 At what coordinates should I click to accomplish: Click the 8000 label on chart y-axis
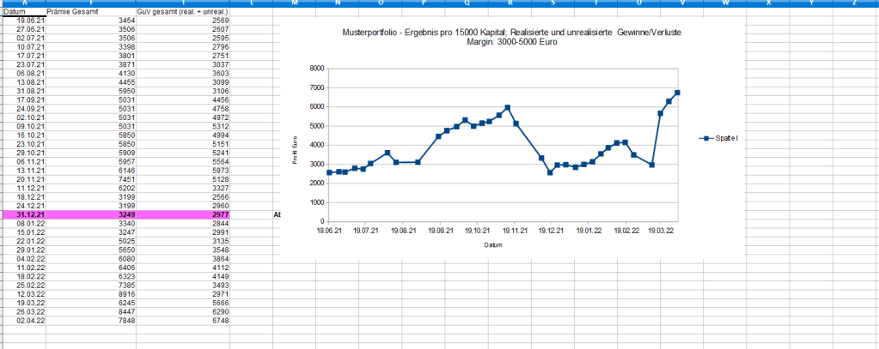316,69
